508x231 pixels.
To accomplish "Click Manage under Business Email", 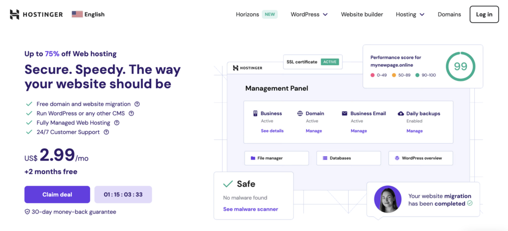I will (359, 131).
